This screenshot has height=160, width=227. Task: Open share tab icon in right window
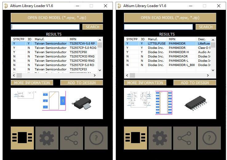[x=185, y=138]
